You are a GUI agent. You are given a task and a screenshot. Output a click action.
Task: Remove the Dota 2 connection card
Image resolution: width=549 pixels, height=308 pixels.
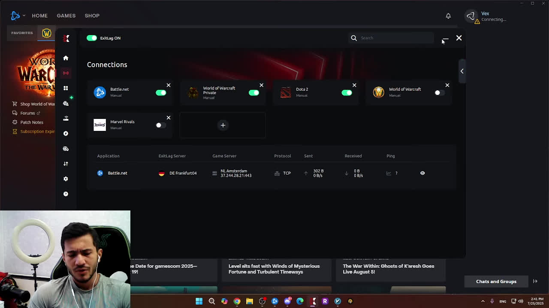(354, 85)
